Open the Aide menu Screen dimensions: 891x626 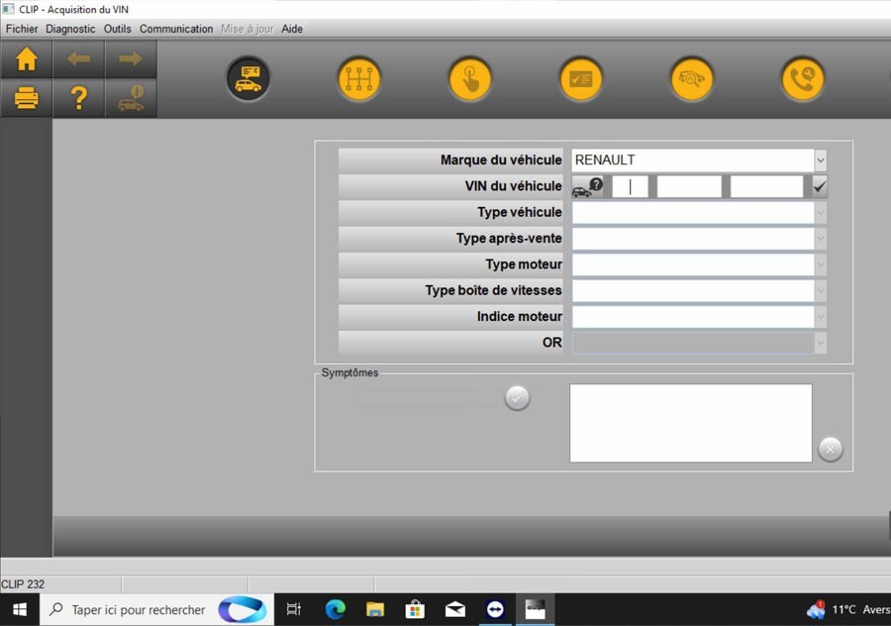point(292,29)
